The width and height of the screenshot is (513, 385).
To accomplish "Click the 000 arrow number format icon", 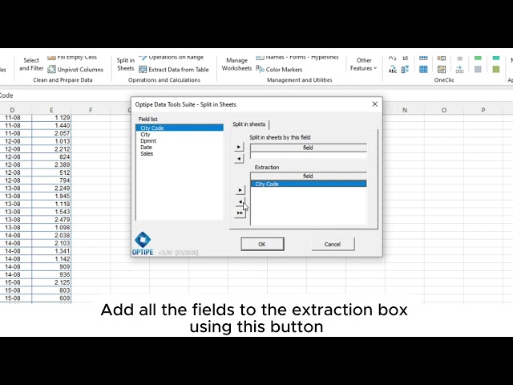I will (459, 70).
